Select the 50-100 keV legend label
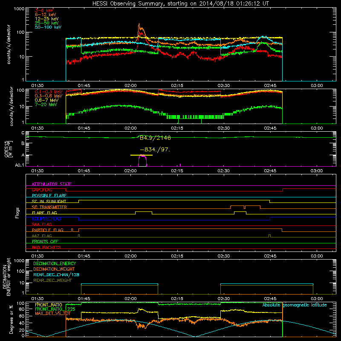Viewport: 341px width, 341px height. 48,27
